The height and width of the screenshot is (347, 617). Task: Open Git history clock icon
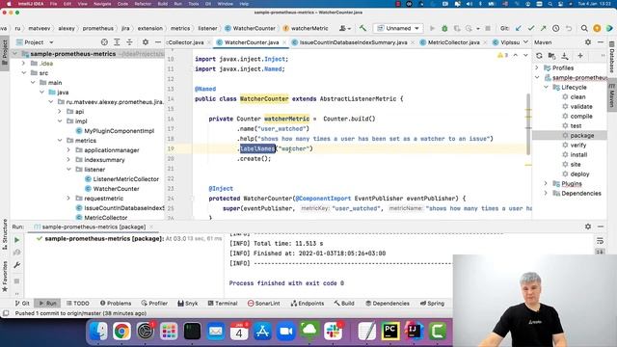pos(555,28)
